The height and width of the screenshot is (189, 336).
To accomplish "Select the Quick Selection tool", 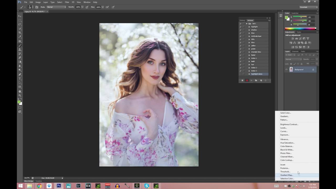I will coord(20,29).
